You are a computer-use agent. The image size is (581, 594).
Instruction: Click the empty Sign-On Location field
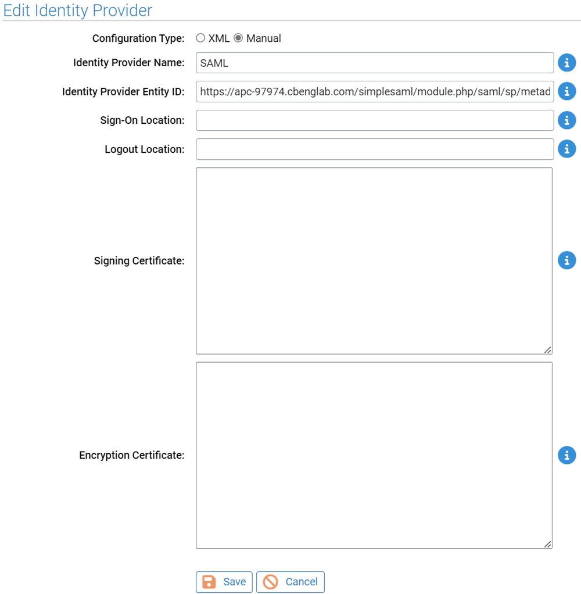374,120
